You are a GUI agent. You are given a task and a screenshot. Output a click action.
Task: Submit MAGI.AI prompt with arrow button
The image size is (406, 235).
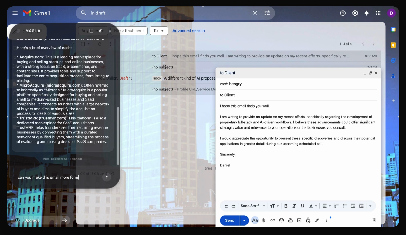click(x=107, y=177)
